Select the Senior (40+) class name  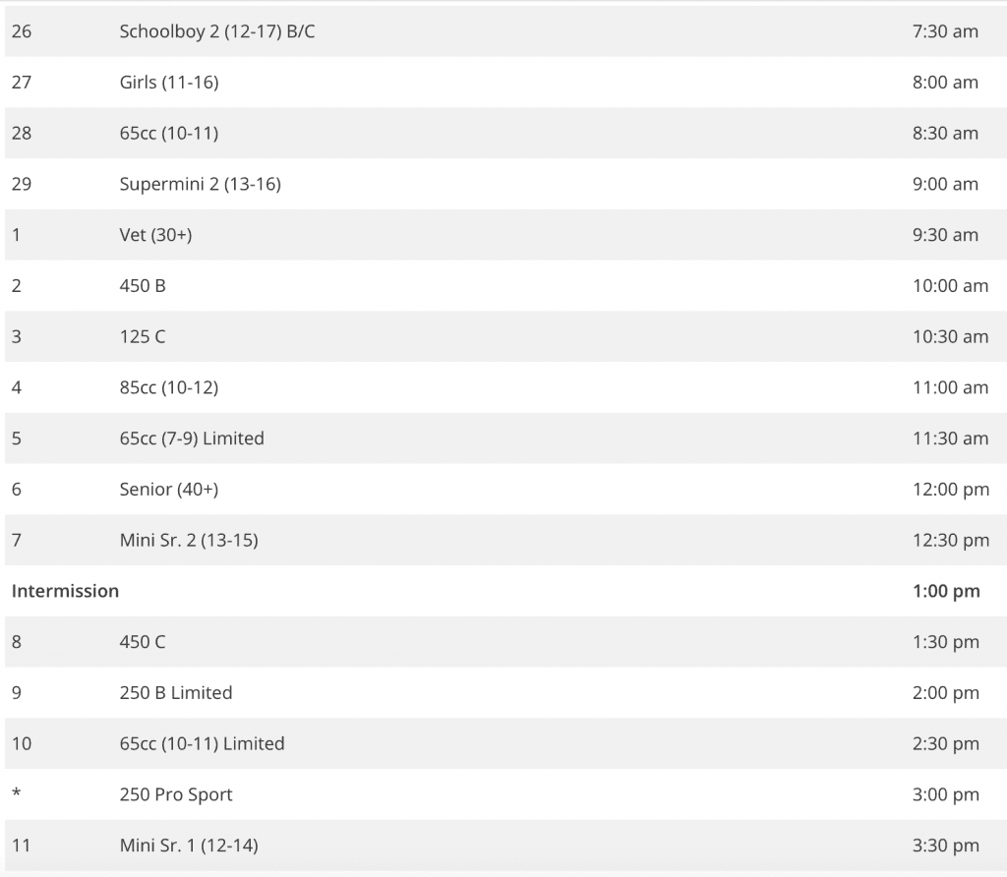[x=169, y=490]
